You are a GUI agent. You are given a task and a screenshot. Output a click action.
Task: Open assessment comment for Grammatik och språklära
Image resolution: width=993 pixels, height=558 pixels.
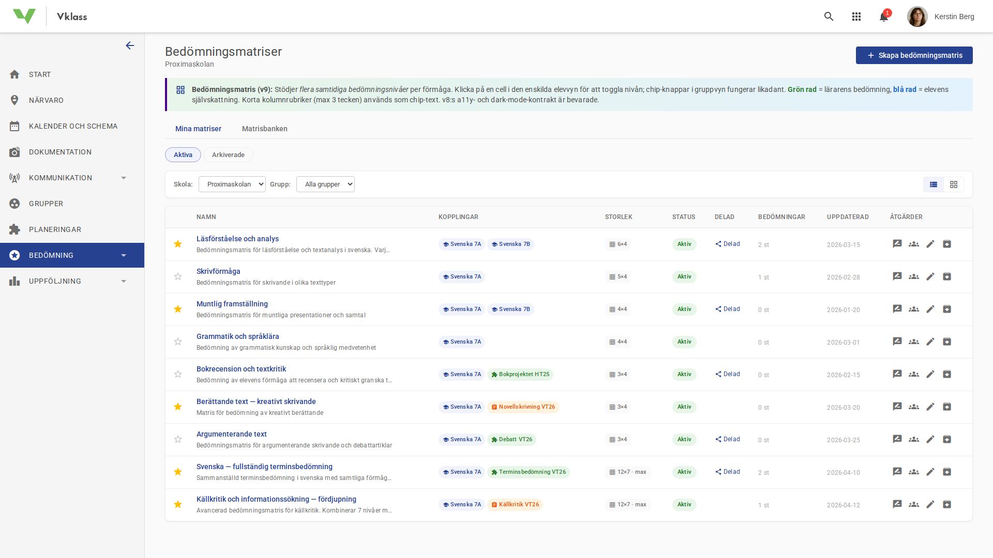[x=897, y=342]
